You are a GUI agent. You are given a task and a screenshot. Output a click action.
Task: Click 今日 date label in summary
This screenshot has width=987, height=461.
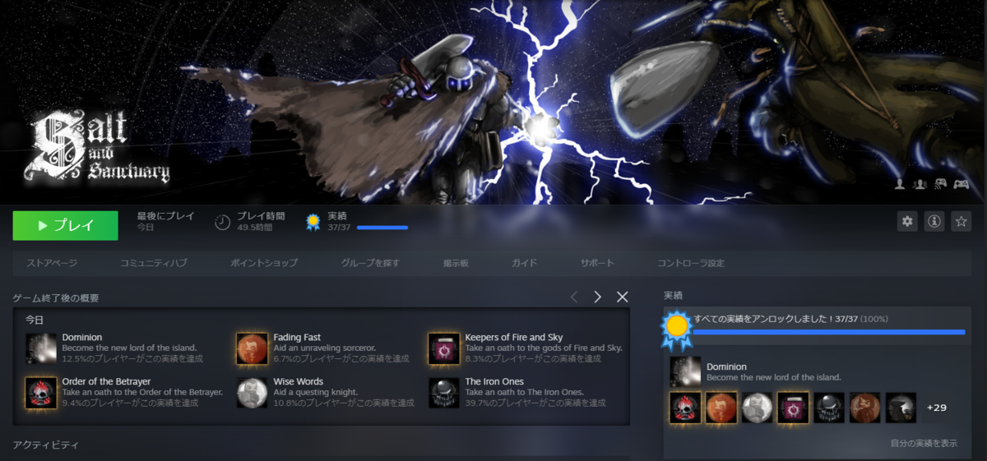click(34, 319)
